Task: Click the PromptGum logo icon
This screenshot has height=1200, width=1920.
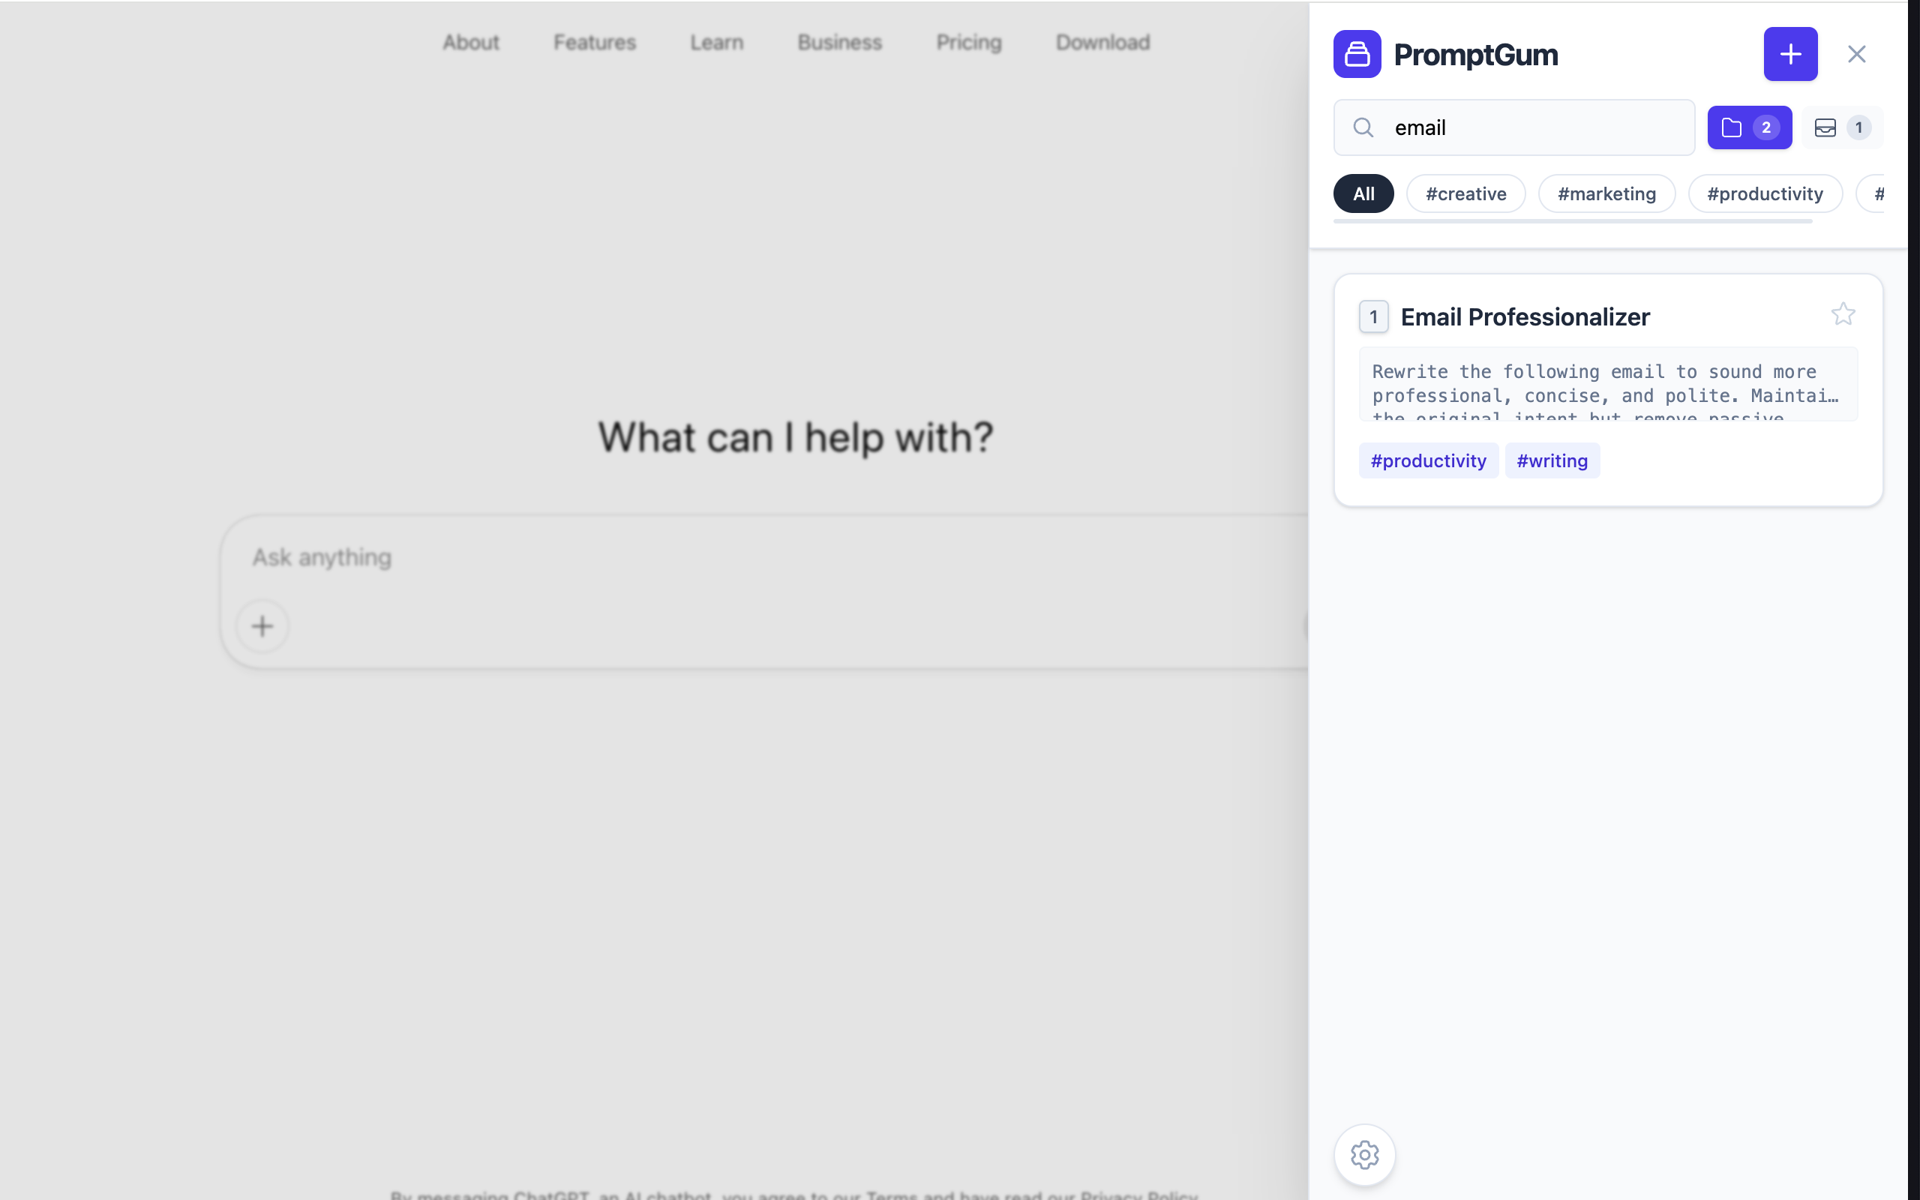Action: pyautogui.click(x=1357, y=54)
